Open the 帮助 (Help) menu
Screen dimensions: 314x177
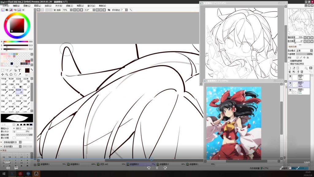point(102,6)
